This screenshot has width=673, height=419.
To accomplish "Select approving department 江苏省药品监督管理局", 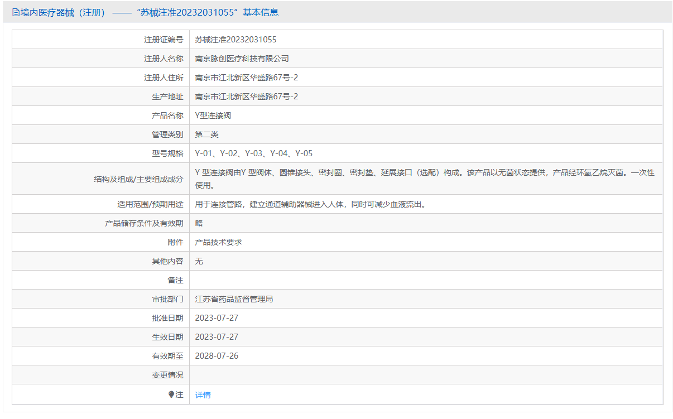I will pos(234,299).
